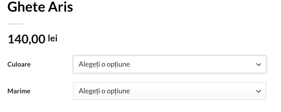The height and width of the screenshot is (112, 281).
Task: Click the lei currency symbol
Action: pyautogui.click(x=52, y=39)
